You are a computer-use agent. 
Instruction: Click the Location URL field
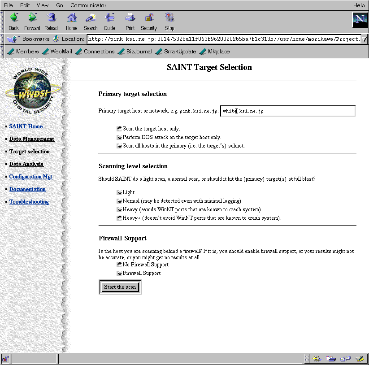(x=224, y=39)
